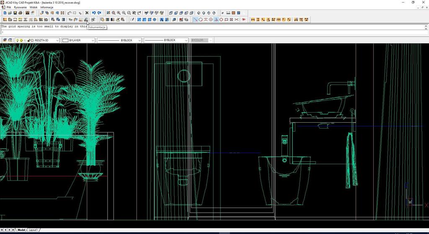Open the BYLAYER color dropdown
429x234 pixels.
click(93, 40)
